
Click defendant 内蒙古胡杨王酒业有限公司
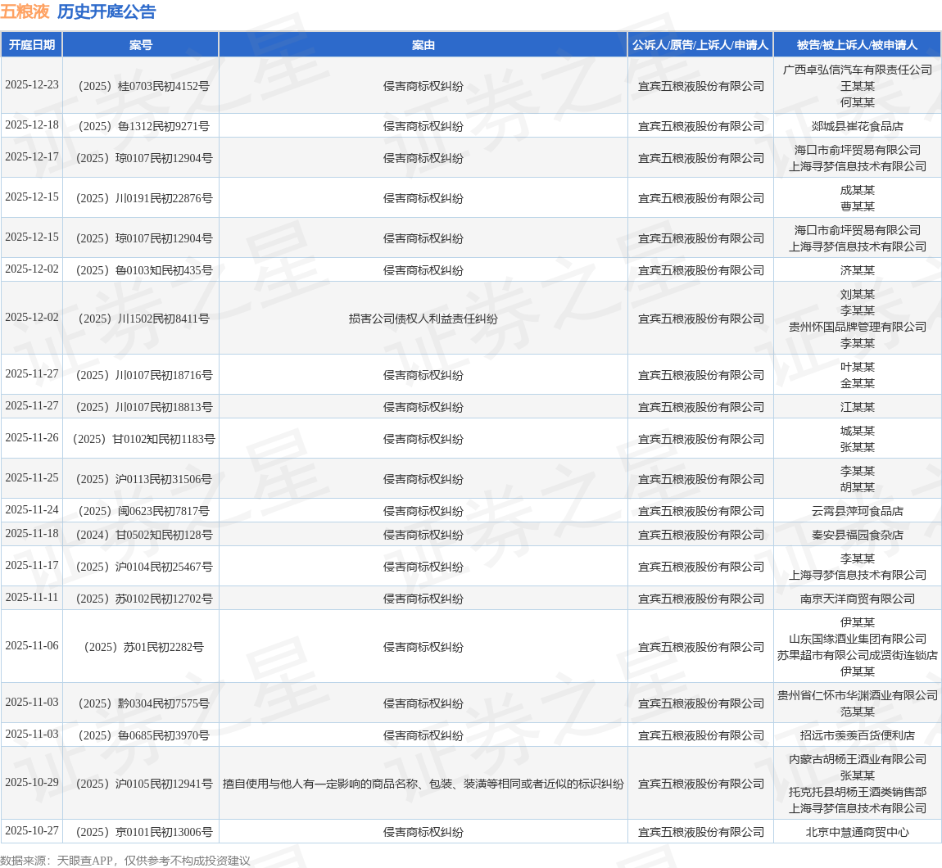(858, 760)
